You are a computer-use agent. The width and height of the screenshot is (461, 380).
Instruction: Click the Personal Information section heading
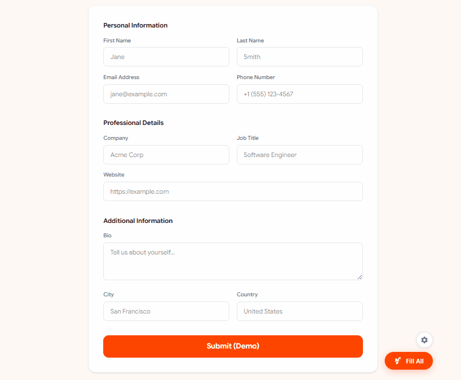point(135,25)
